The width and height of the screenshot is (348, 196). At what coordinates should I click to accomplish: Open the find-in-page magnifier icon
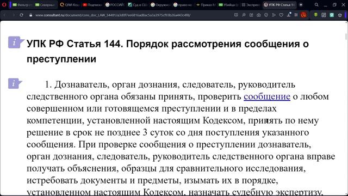244,15
